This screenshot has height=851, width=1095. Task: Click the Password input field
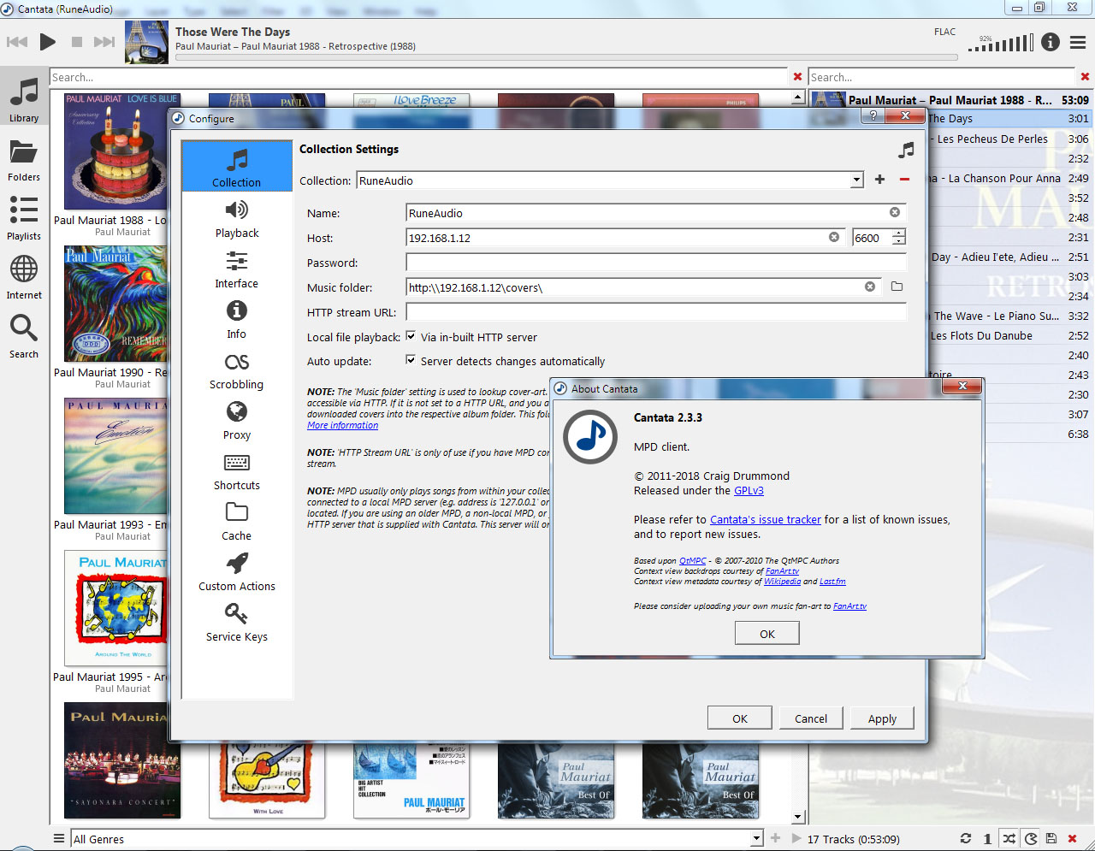tap(656, 263)
